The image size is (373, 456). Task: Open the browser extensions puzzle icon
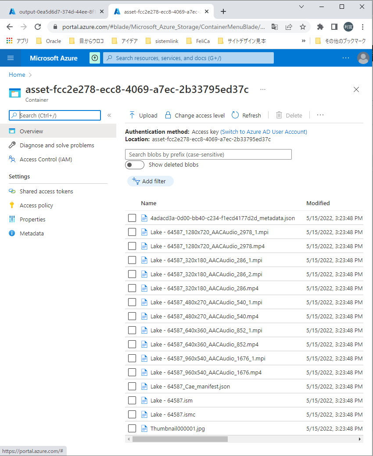(320, 27)
